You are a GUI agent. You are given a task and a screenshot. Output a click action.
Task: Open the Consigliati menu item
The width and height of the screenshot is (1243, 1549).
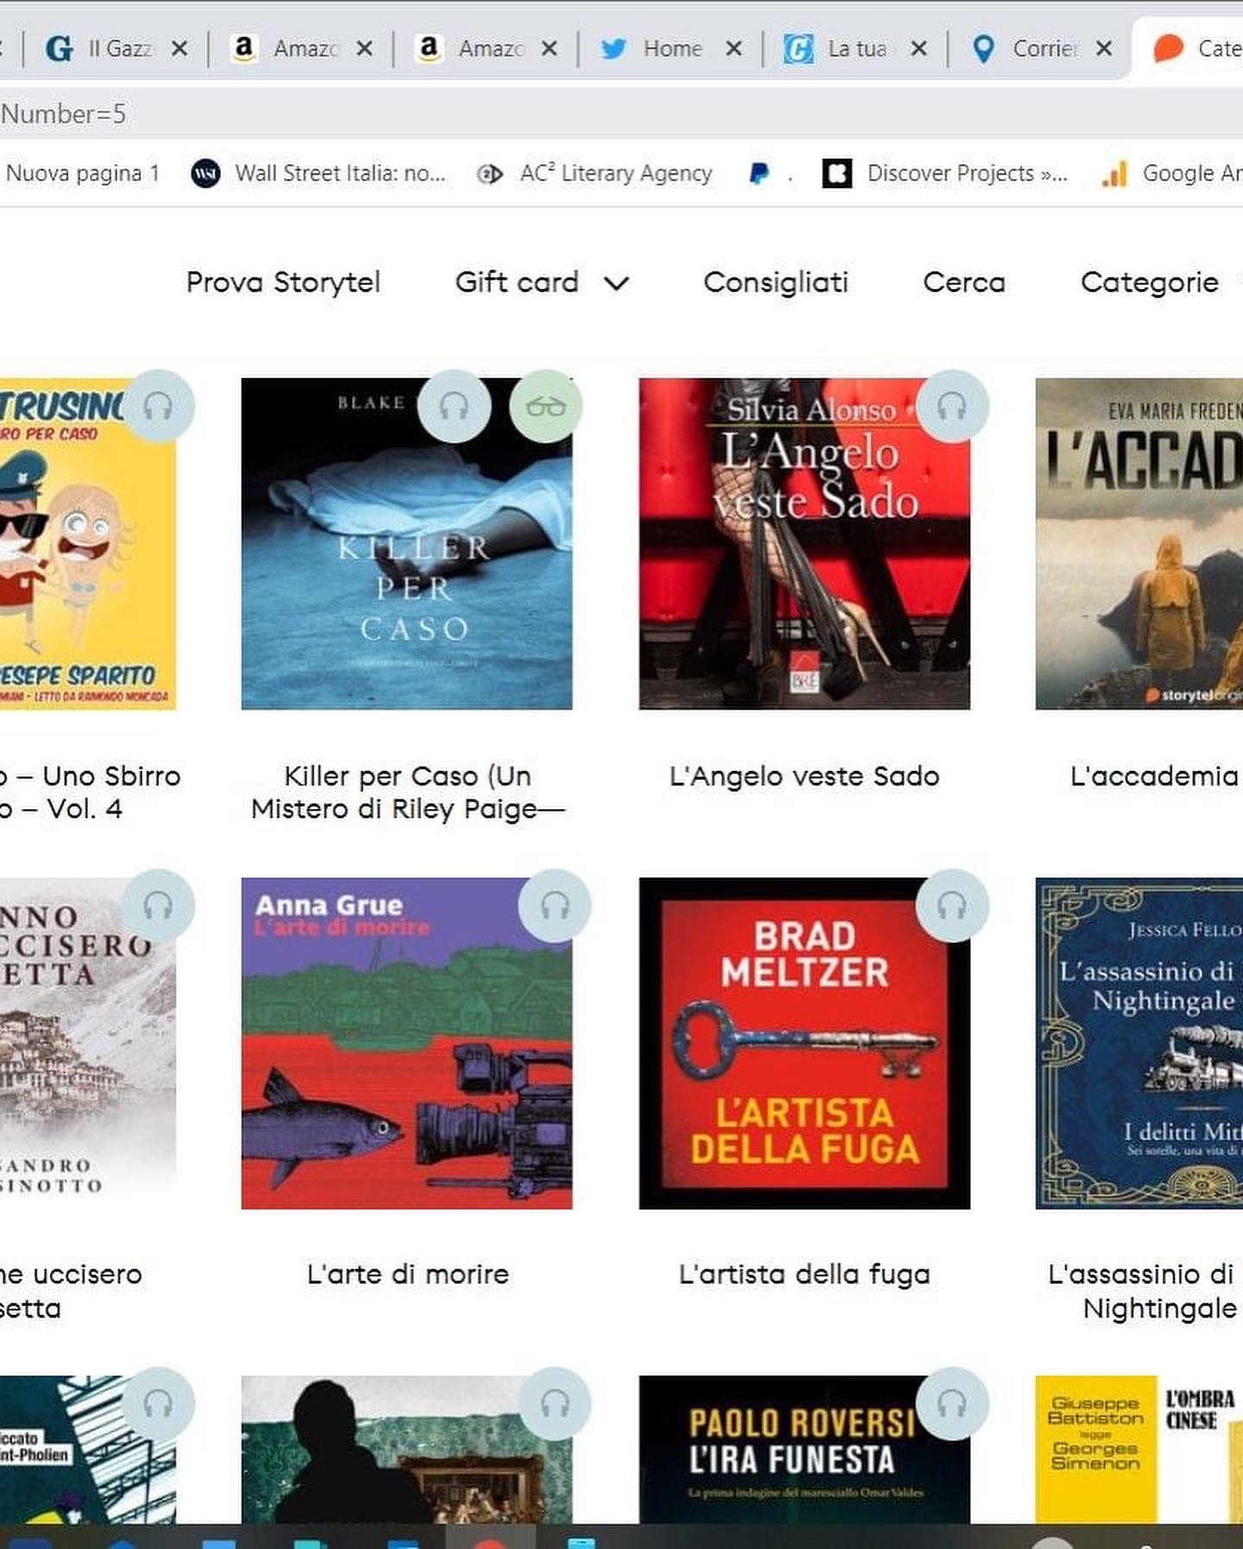coord(776,282)
